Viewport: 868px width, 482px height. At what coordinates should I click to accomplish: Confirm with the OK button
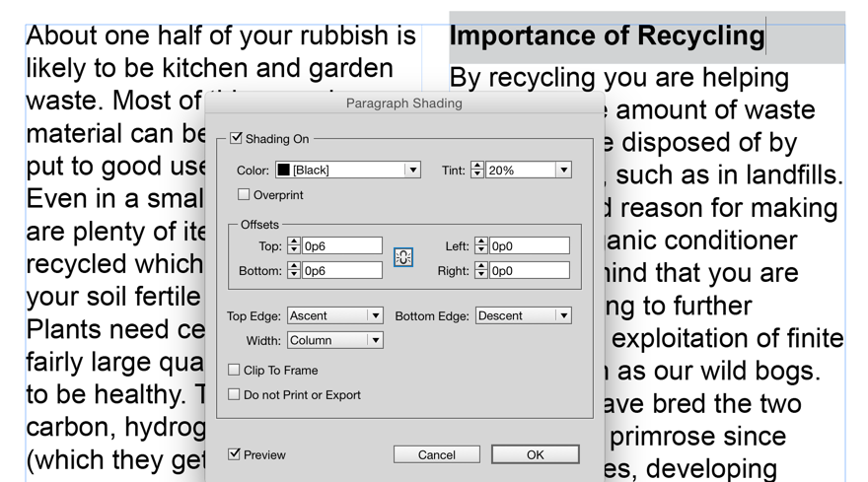[x=535, y=454]
